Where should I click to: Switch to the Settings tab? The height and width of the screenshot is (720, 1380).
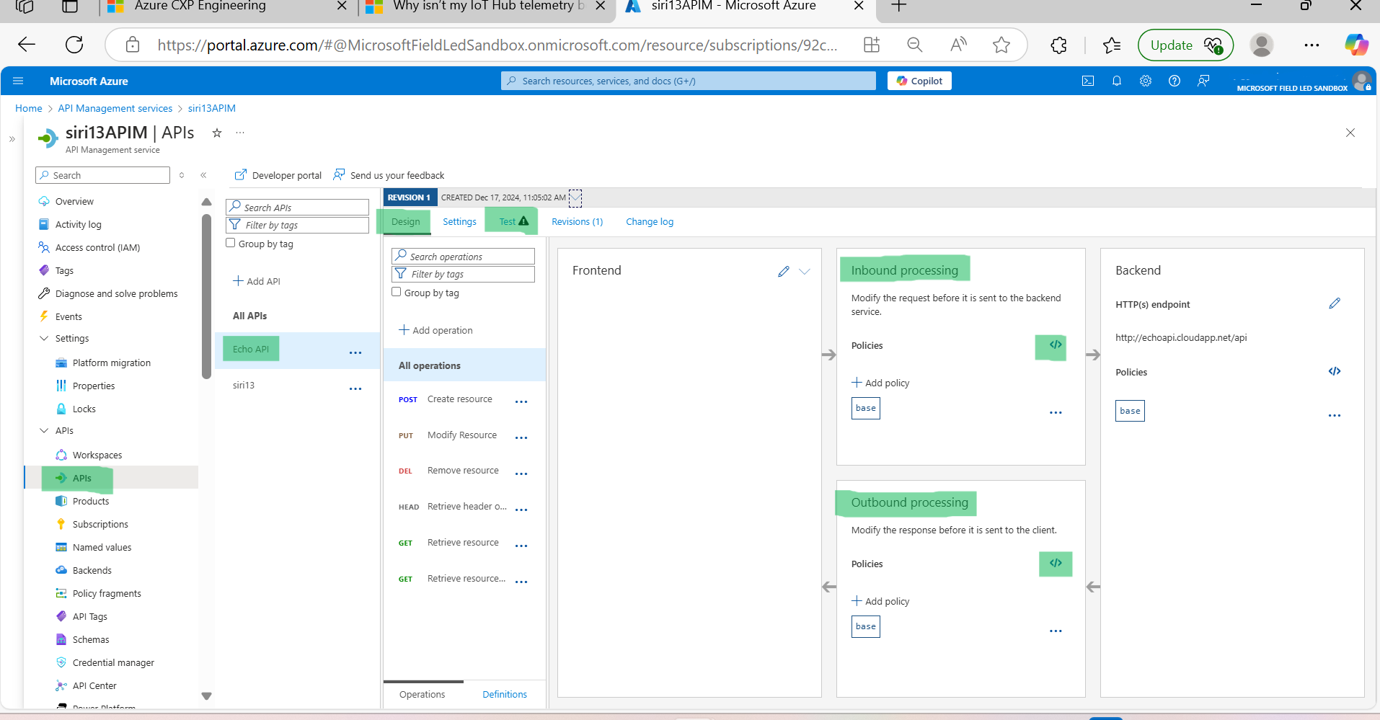pyautogui.click(x=459, y=221)
